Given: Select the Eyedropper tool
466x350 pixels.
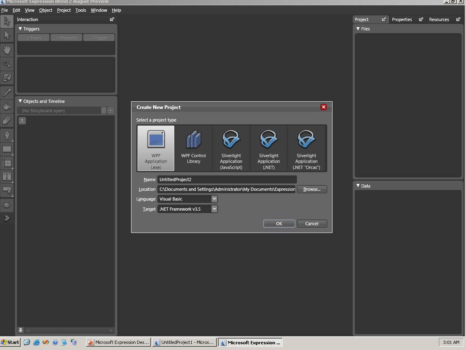Looking at the screenshot, I should [7, 92].
